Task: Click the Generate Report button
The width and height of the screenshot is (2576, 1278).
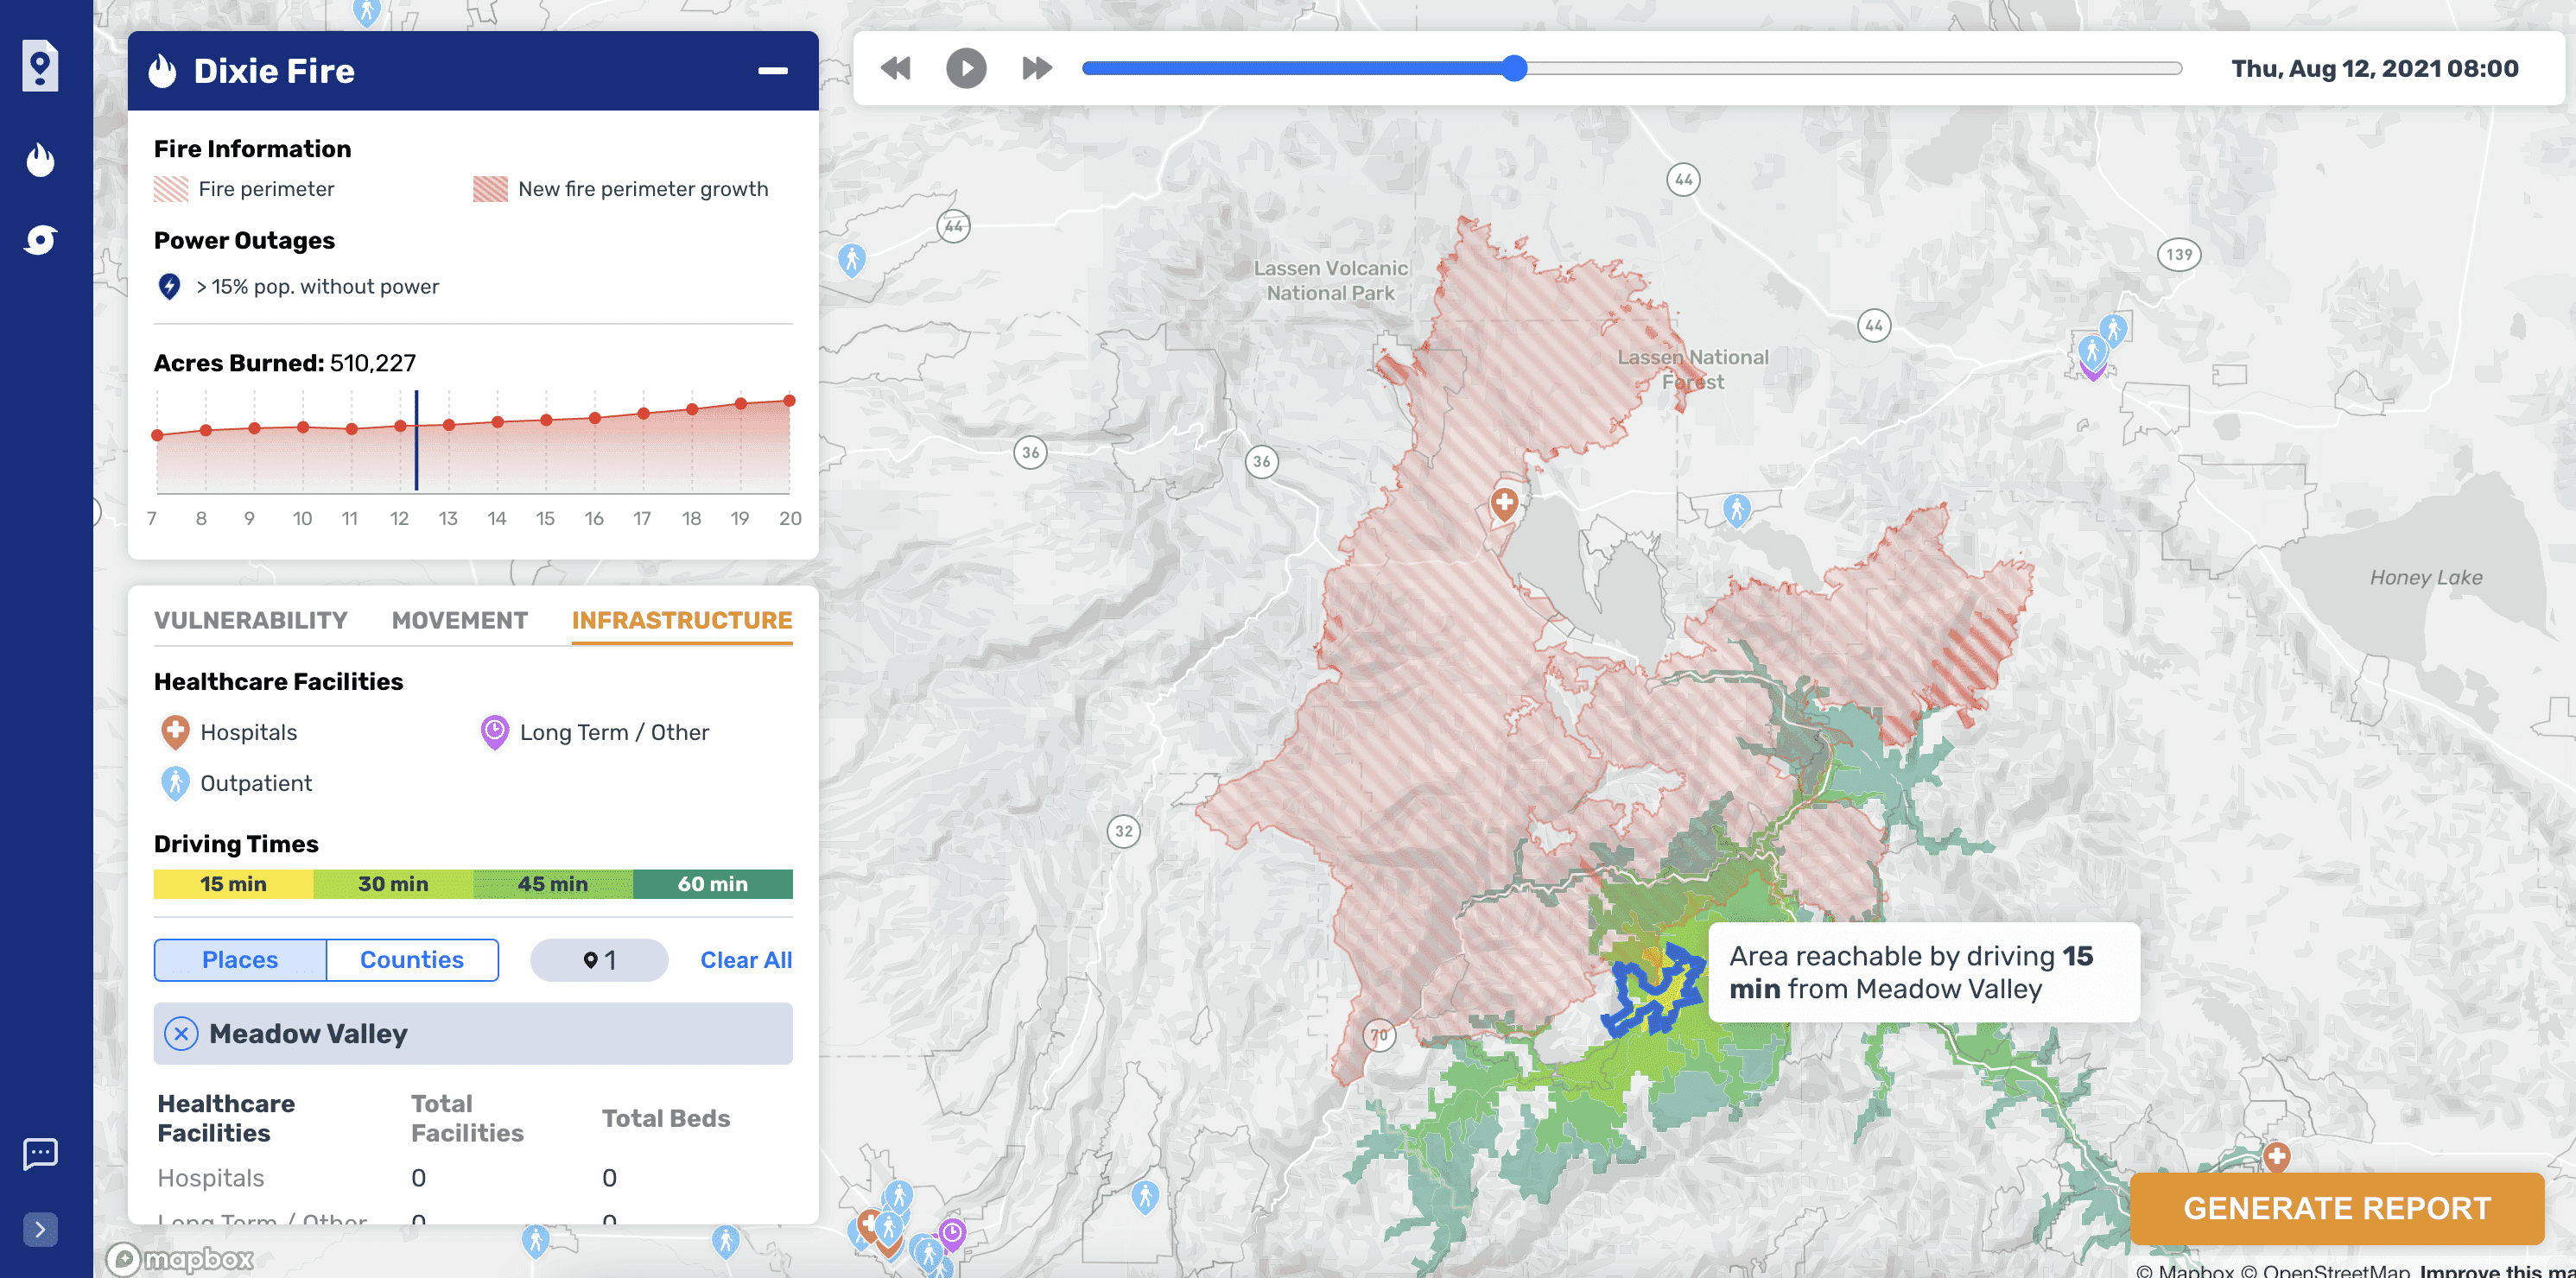Action: [x=2336, y=1208]
